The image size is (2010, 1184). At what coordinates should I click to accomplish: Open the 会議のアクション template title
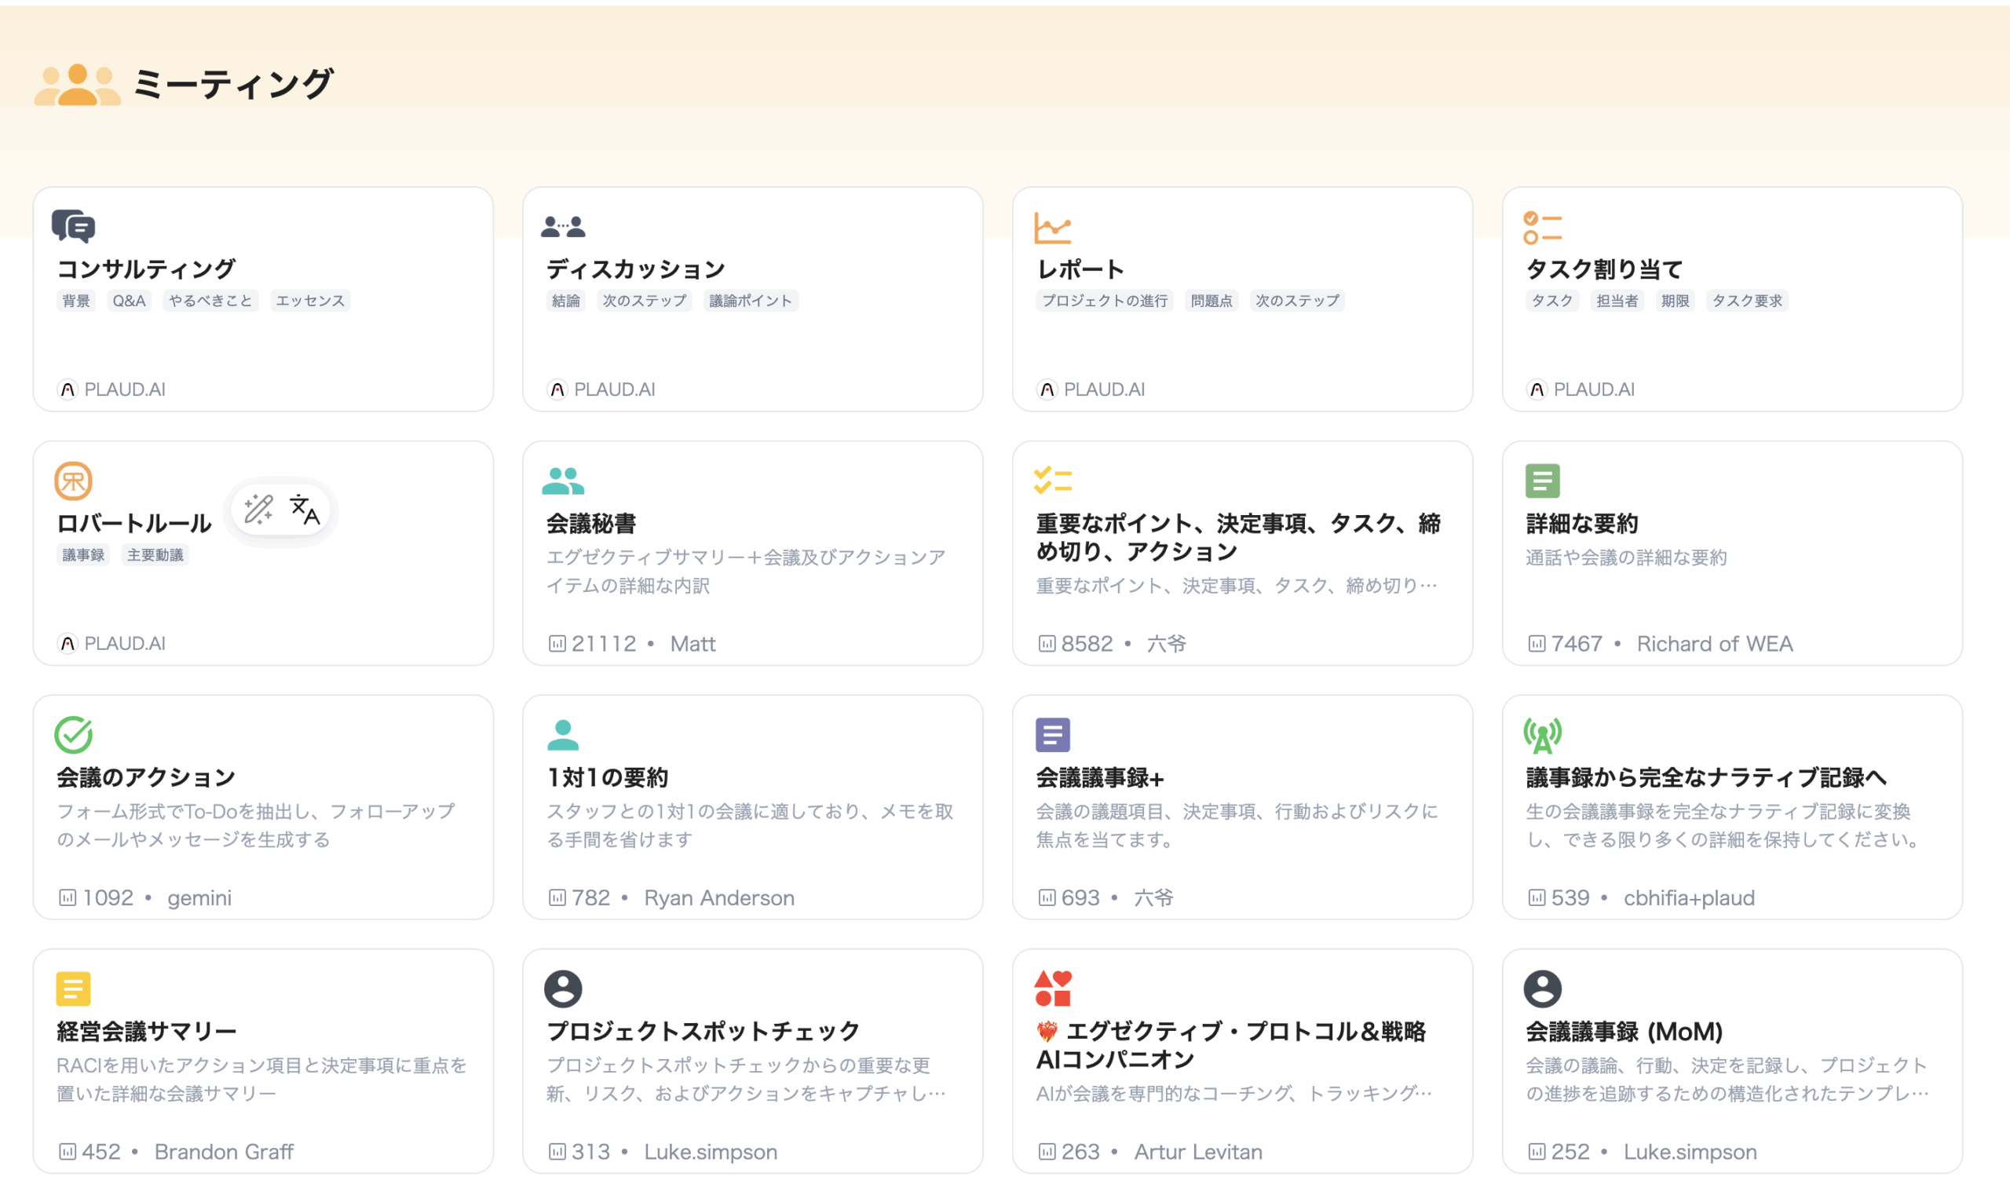click(146, 777)
